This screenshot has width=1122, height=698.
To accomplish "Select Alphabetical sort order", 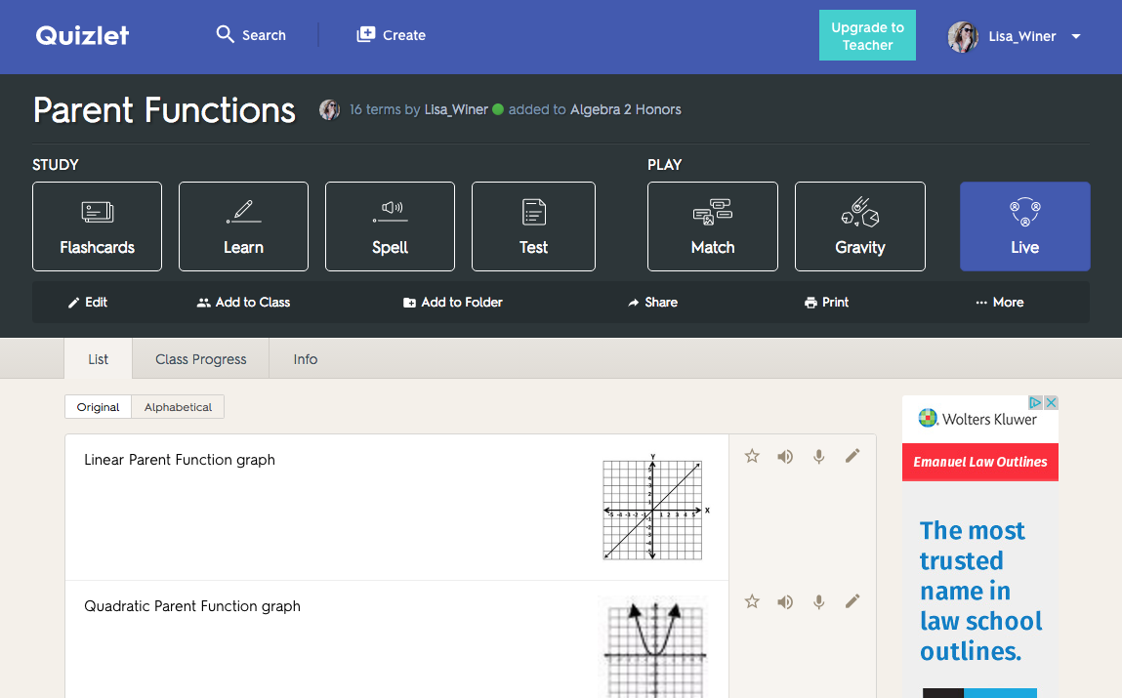I will click(x=178, y=407).
